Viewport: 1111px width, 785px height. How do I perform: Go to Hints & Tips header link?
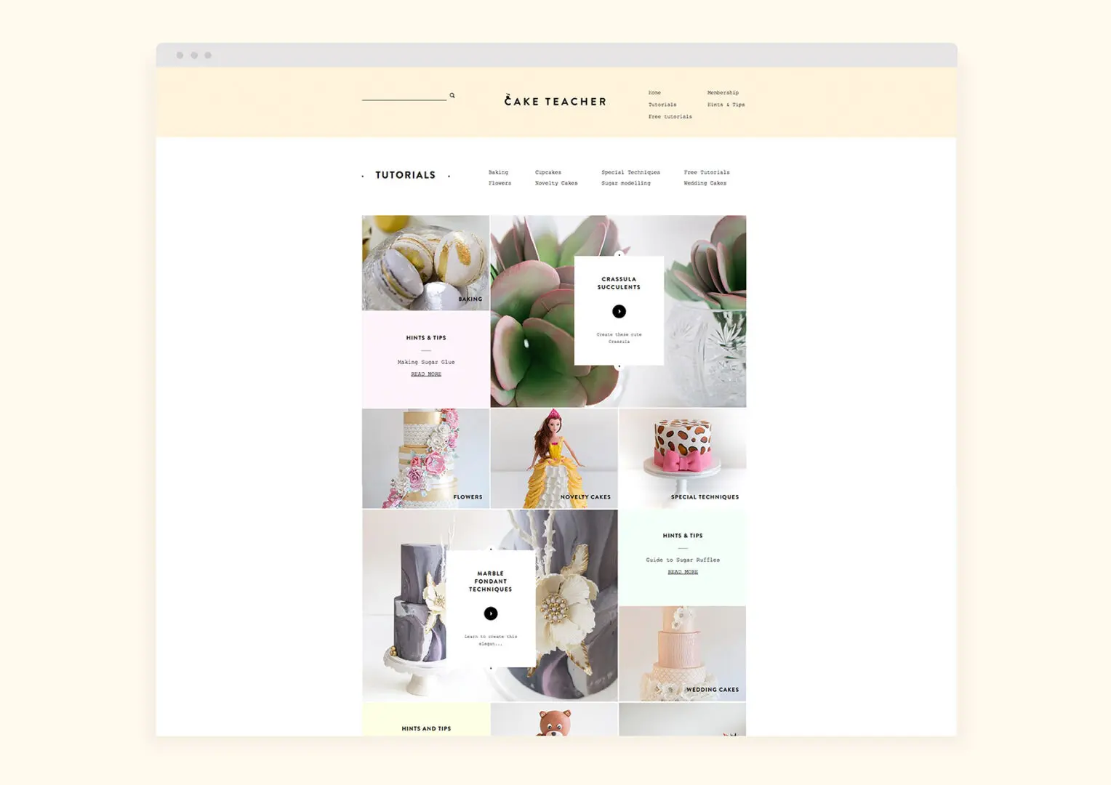pos(726,105)
